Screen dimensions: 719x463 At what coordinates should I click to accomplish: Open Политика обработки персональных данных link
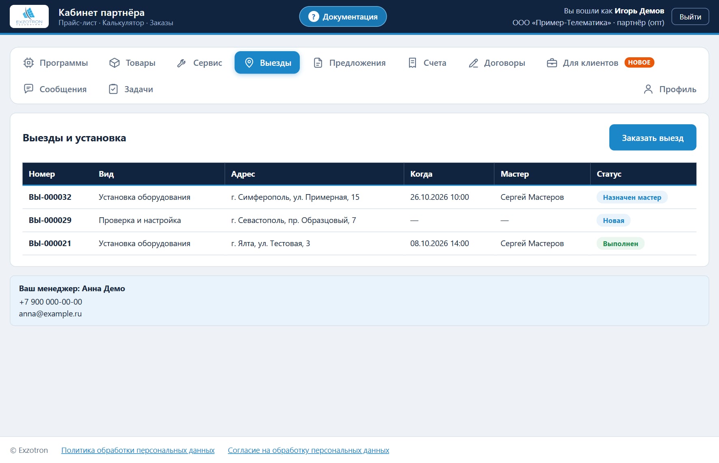tap(138, 450)
